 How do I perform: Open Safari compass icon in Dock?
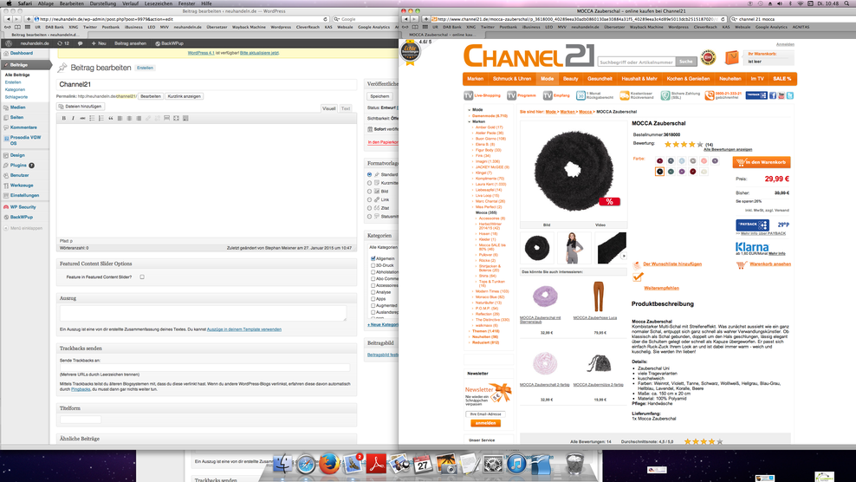[306, 464]
